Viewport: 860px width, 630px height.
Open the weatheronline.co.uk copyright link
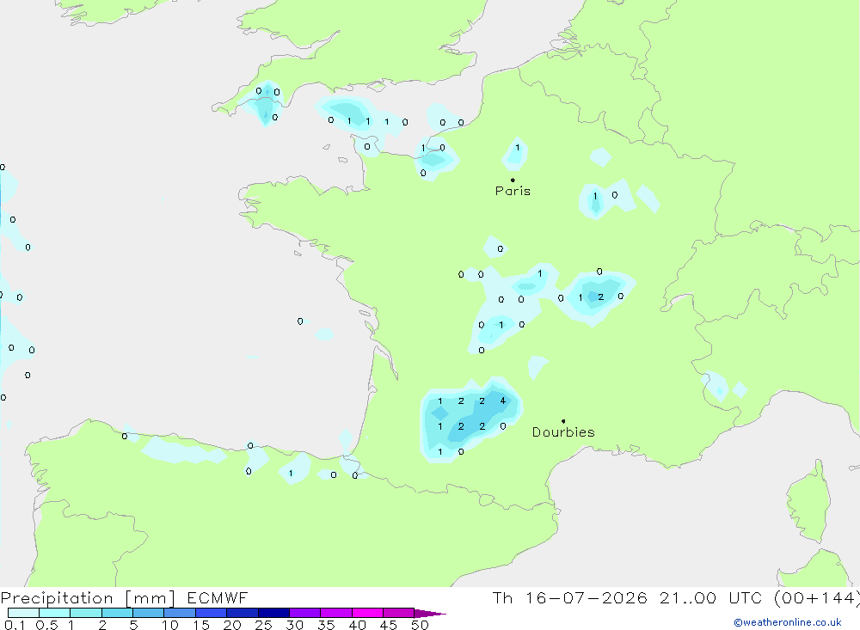click(788, 622)
